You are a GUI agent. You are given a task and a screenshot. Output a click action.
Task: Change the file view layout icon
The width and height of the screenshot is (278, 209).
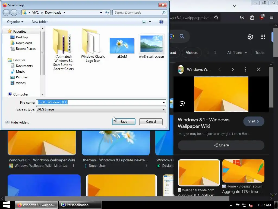tap(144, 22)
